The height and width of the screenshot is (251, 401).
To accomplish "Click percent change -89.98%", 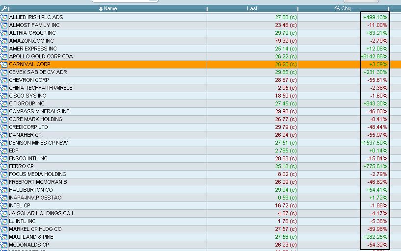I will point(377,229).
